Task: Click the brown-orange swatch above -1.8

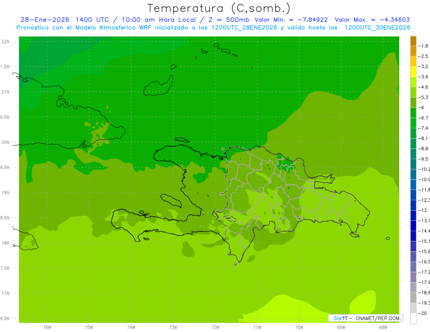Action: point(413,41)
